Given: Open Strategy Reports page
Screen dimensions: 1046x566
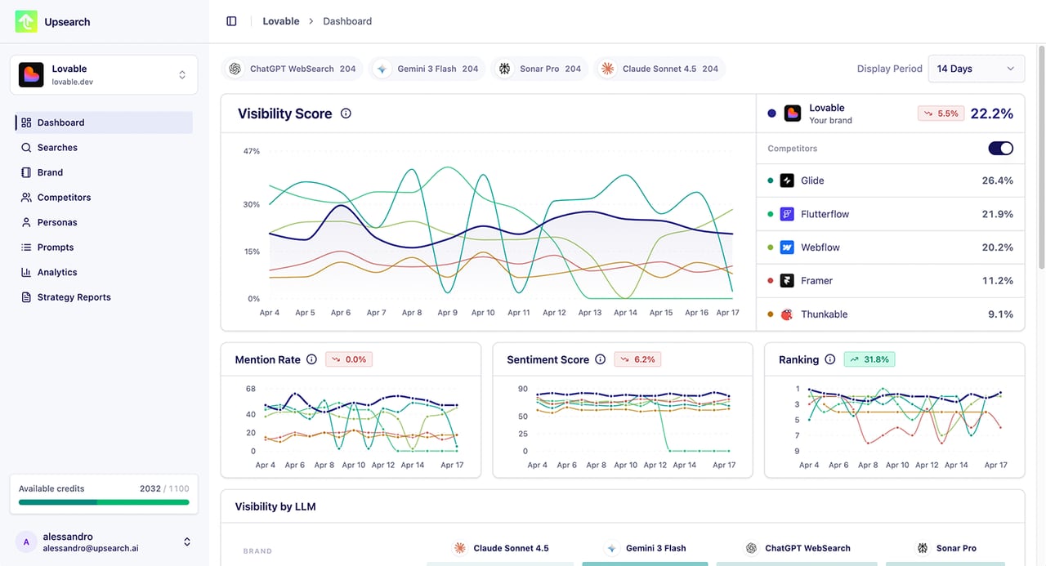Looking at the screenshot, I should point(104,297).
